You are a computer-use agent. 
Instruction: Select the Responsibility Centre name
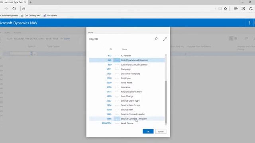[x=131, y=92]
